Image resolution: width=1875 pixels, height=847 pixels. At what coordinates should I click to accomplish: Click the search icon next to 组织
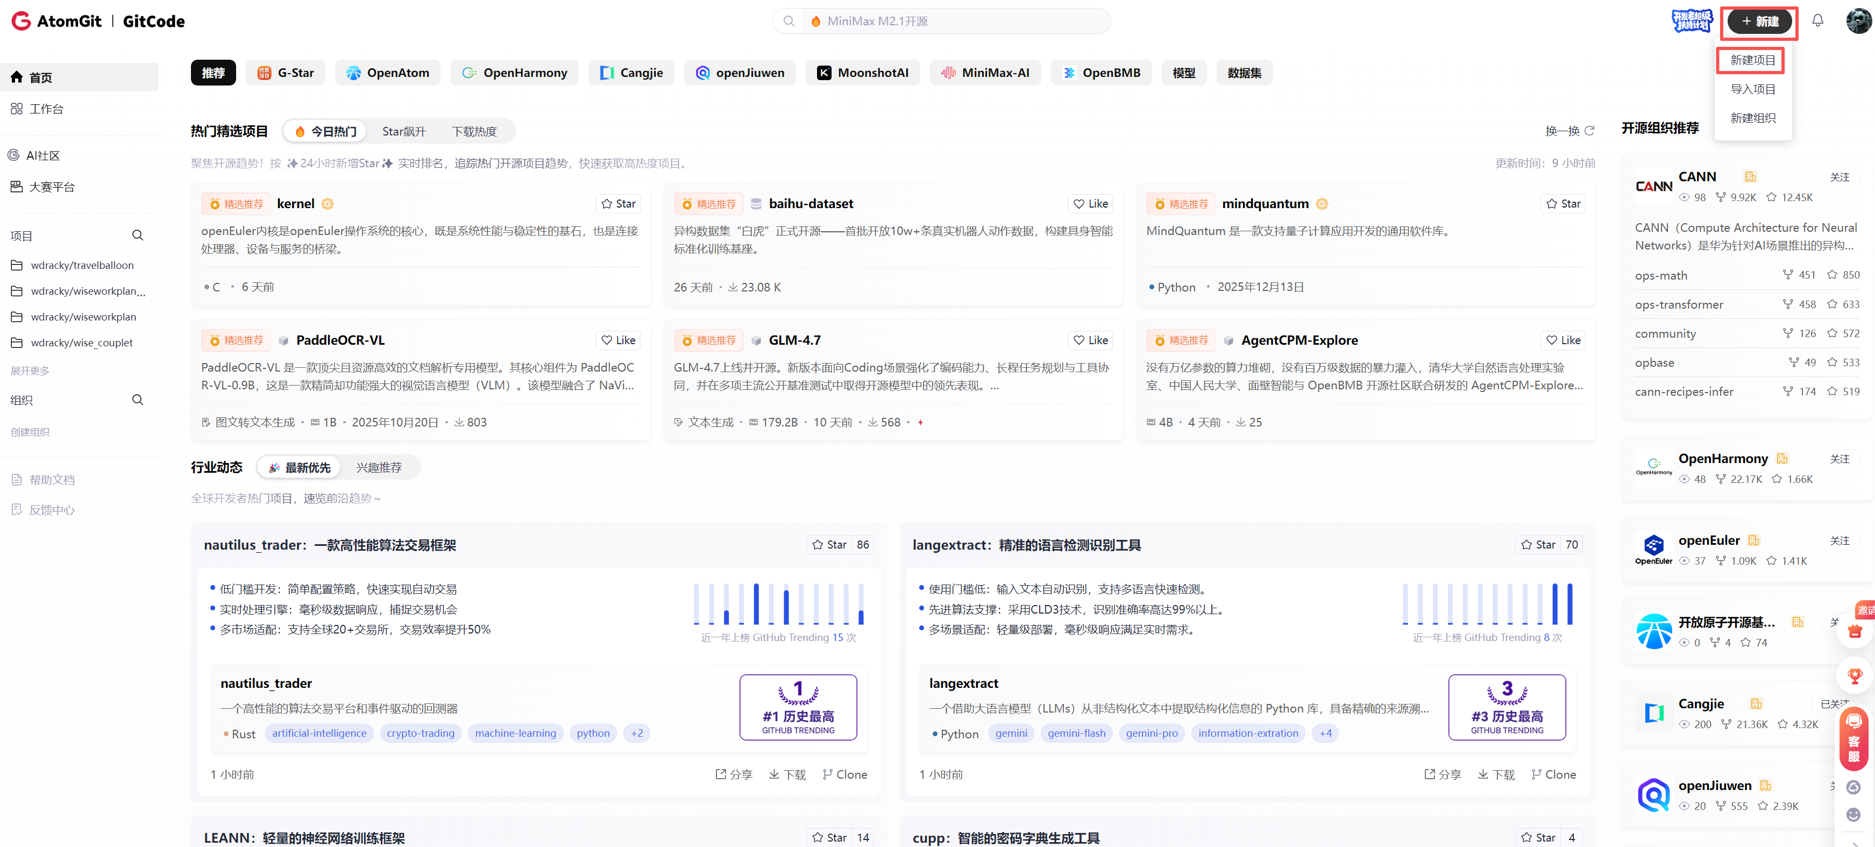tap(138, 400)
